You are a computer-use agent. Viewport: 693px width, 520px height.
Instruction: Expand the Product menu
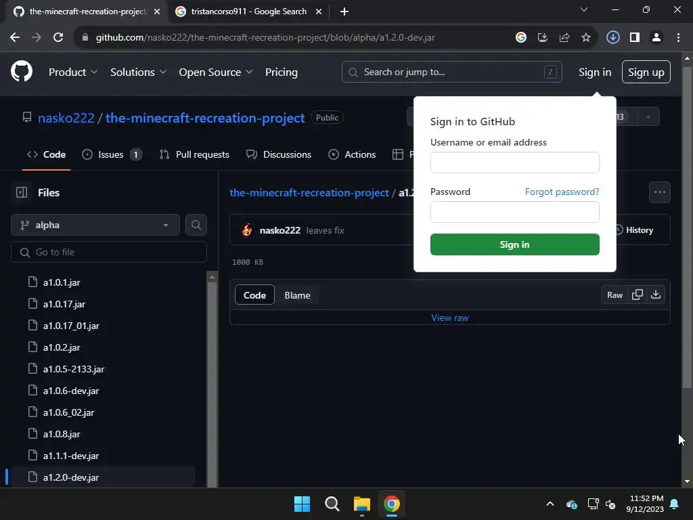(x=73, y=72)
